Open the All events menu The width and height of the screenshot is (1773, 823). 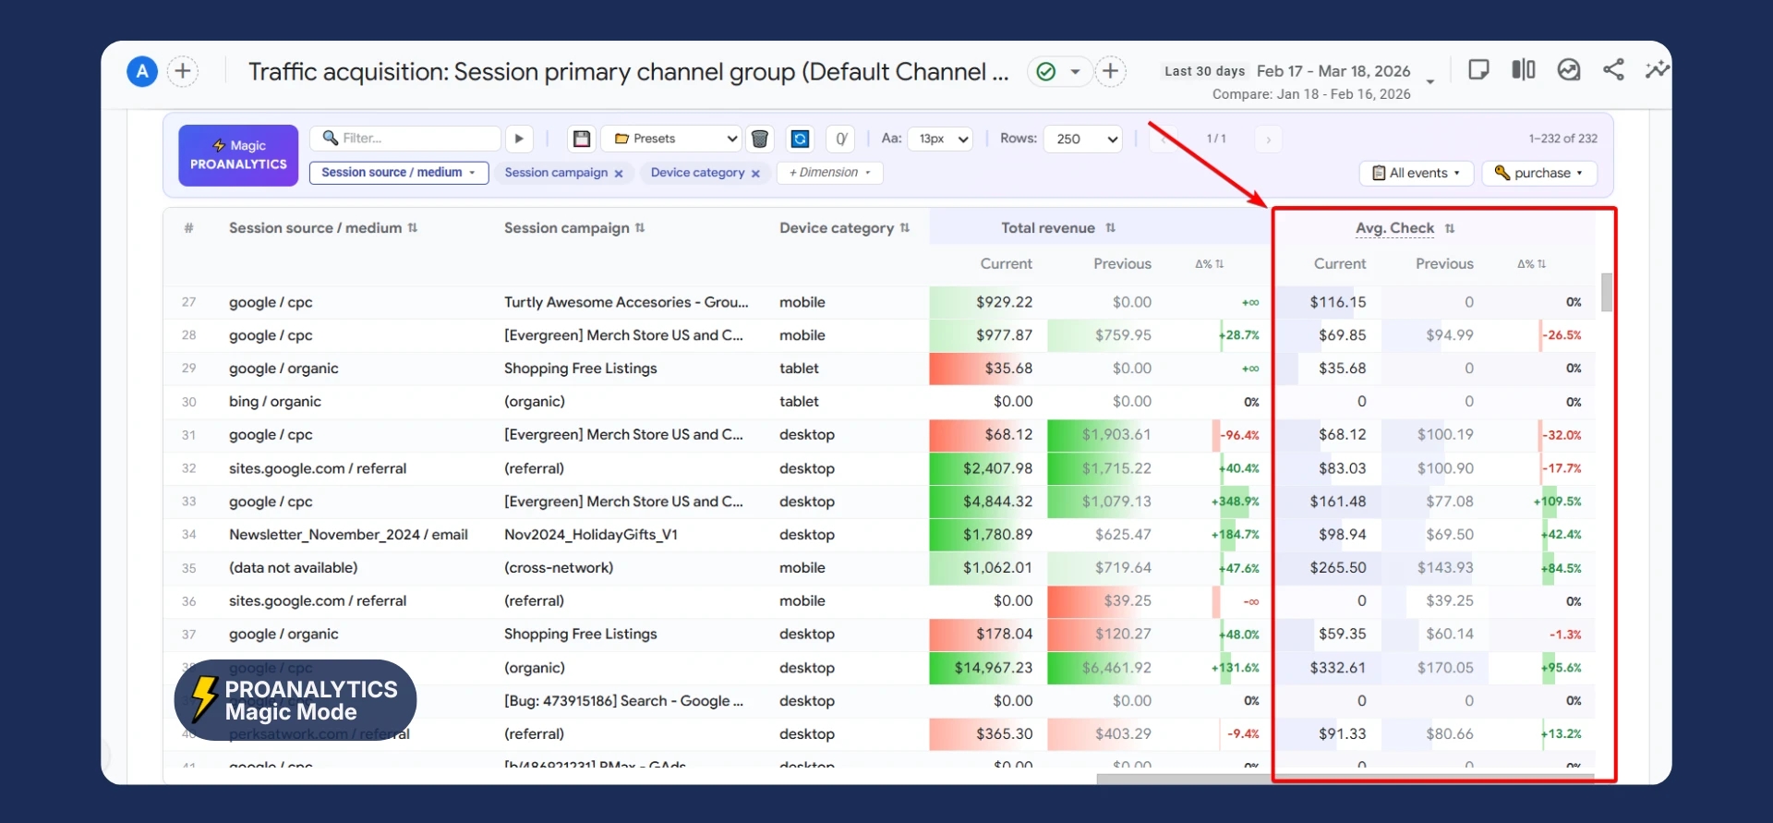[x=1416, y=173]
